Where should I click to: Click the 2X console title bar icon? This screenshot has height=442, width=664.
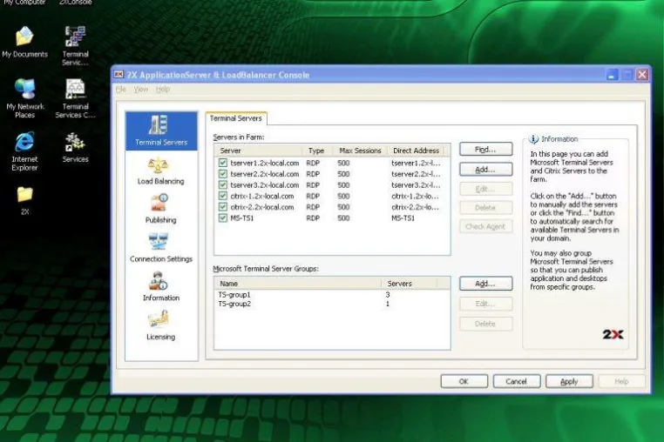(x=119, y=75)
